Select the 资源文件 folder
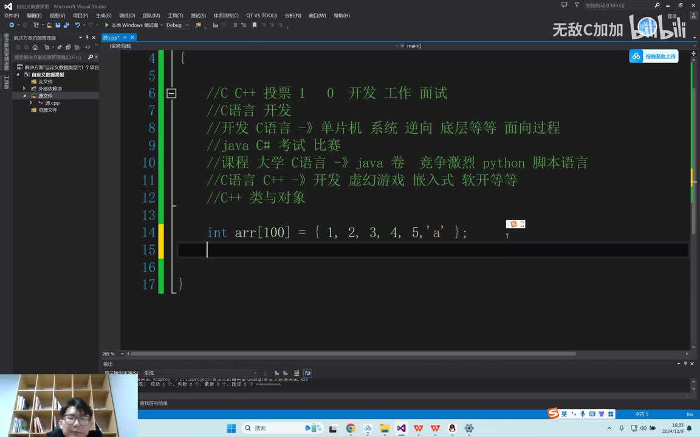The width and height of the screenshot is (700, 437). coord(47,110)
